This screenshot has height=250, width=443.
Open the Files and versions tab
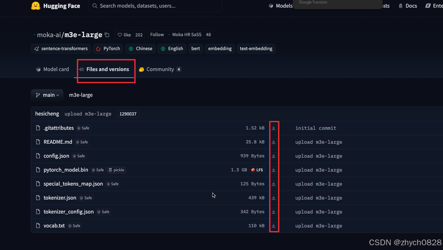point(104,69)
